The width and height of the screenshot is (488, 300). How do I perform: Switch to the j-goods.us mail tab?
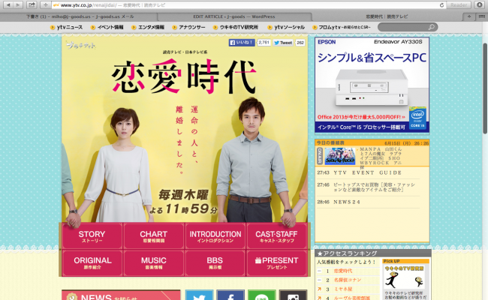[x=80, y=16]
